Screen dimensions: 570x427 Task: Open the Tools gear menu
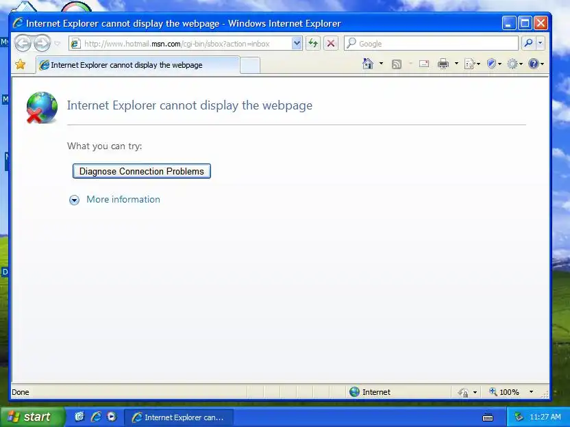pos(515,64)
